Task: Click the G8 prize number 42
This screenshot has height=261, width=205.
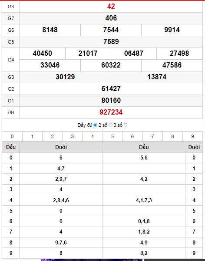Action: pyautogui.click(x=111, y=7)
